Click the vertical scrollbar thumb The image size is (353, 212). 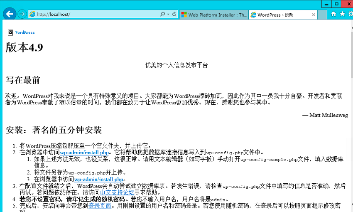point(352,55)
